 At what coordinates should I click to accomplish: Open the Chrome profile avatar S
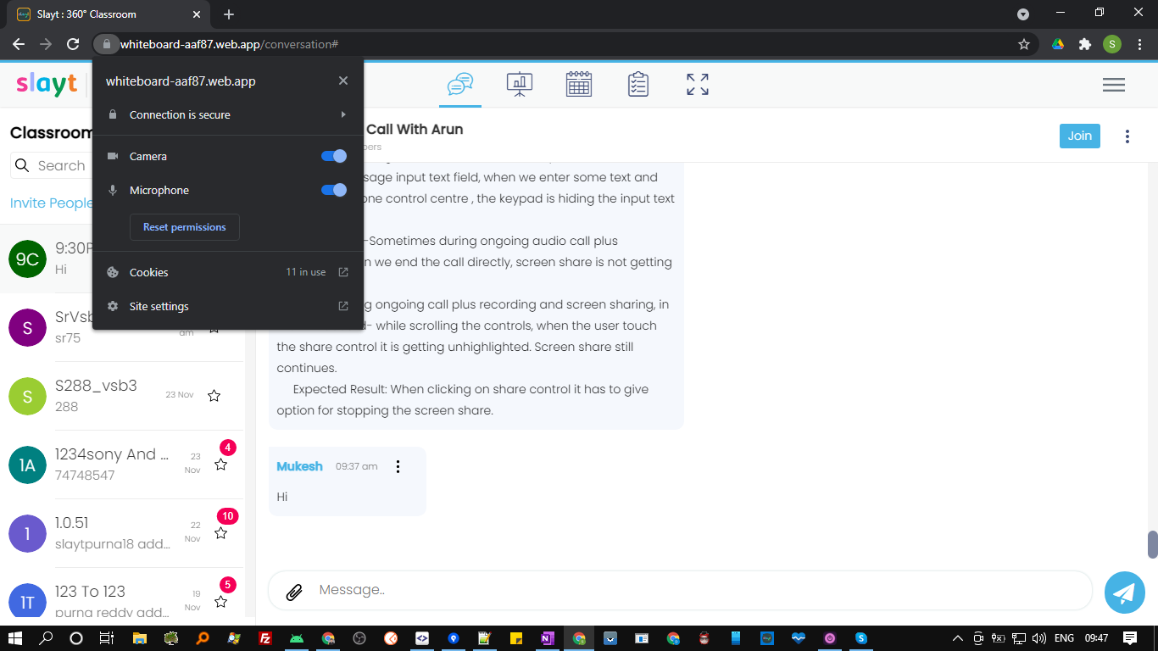tap(1112, 44)
